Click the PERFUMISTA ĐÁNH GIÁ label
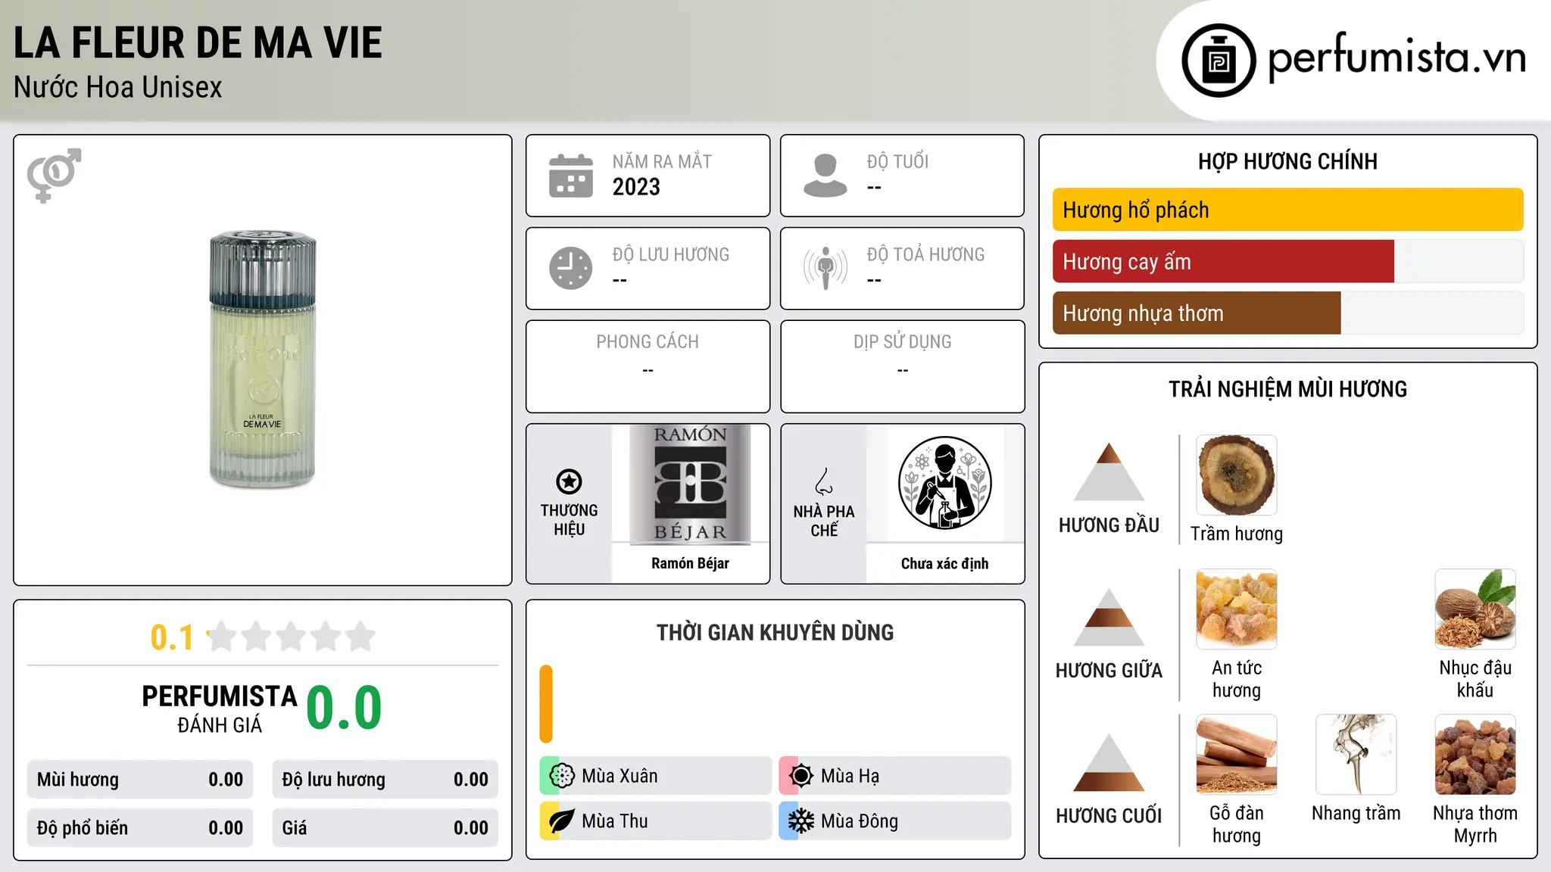 coord(220,708)
